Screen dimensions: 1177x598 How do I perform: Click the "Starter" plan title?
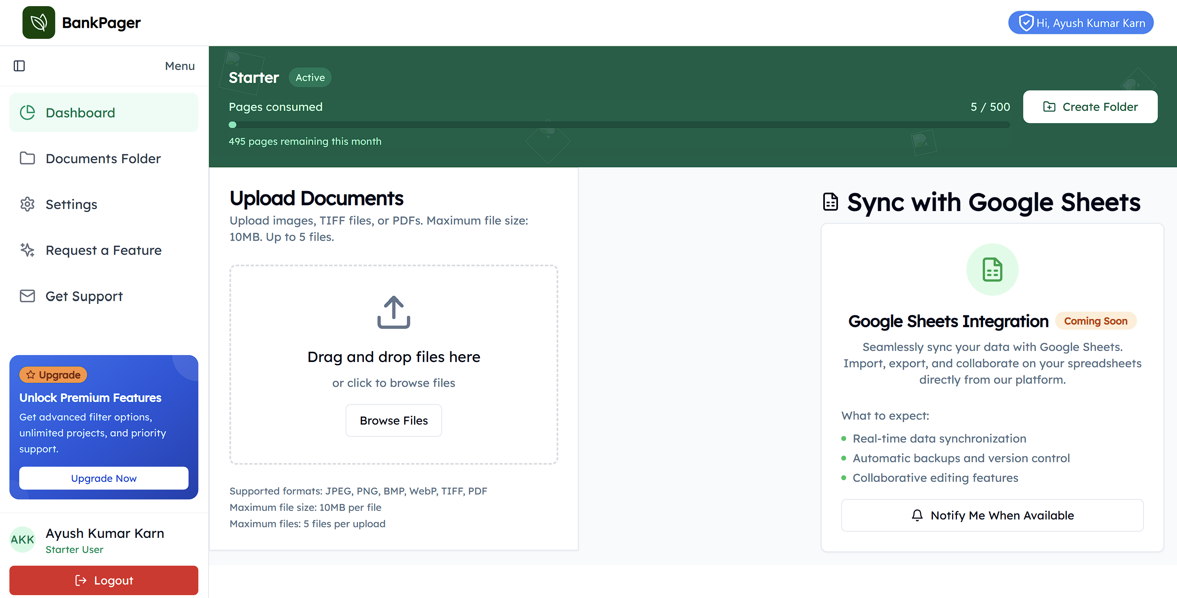tap(254, 78)
